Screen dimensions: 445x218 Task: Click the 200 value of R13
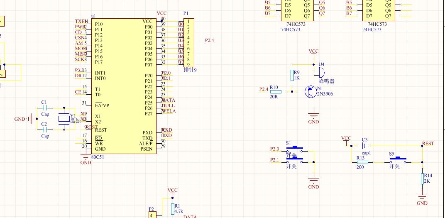point(360,167)
